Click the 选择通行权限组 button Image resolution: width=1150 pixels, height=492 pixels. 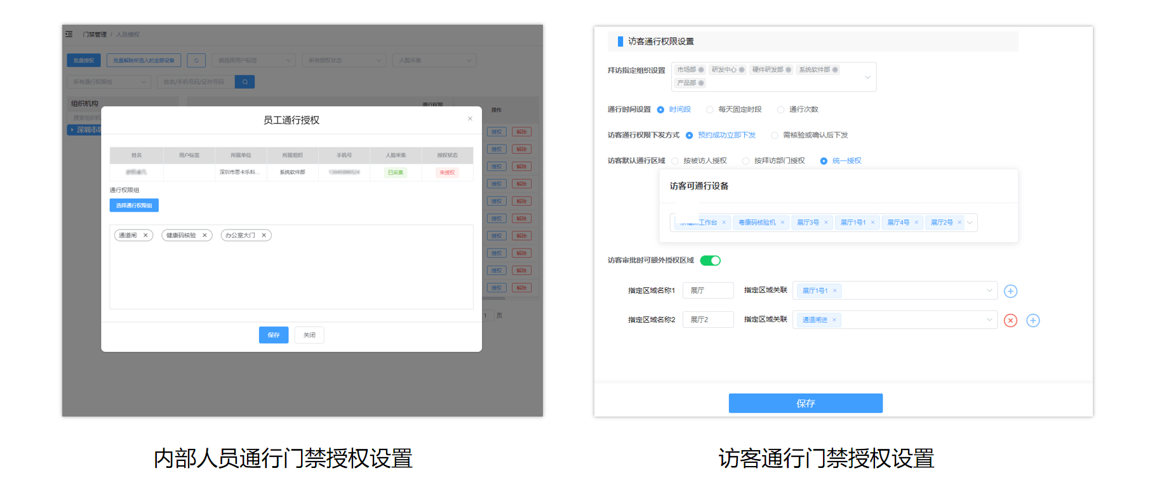click(x=134, y=205)
